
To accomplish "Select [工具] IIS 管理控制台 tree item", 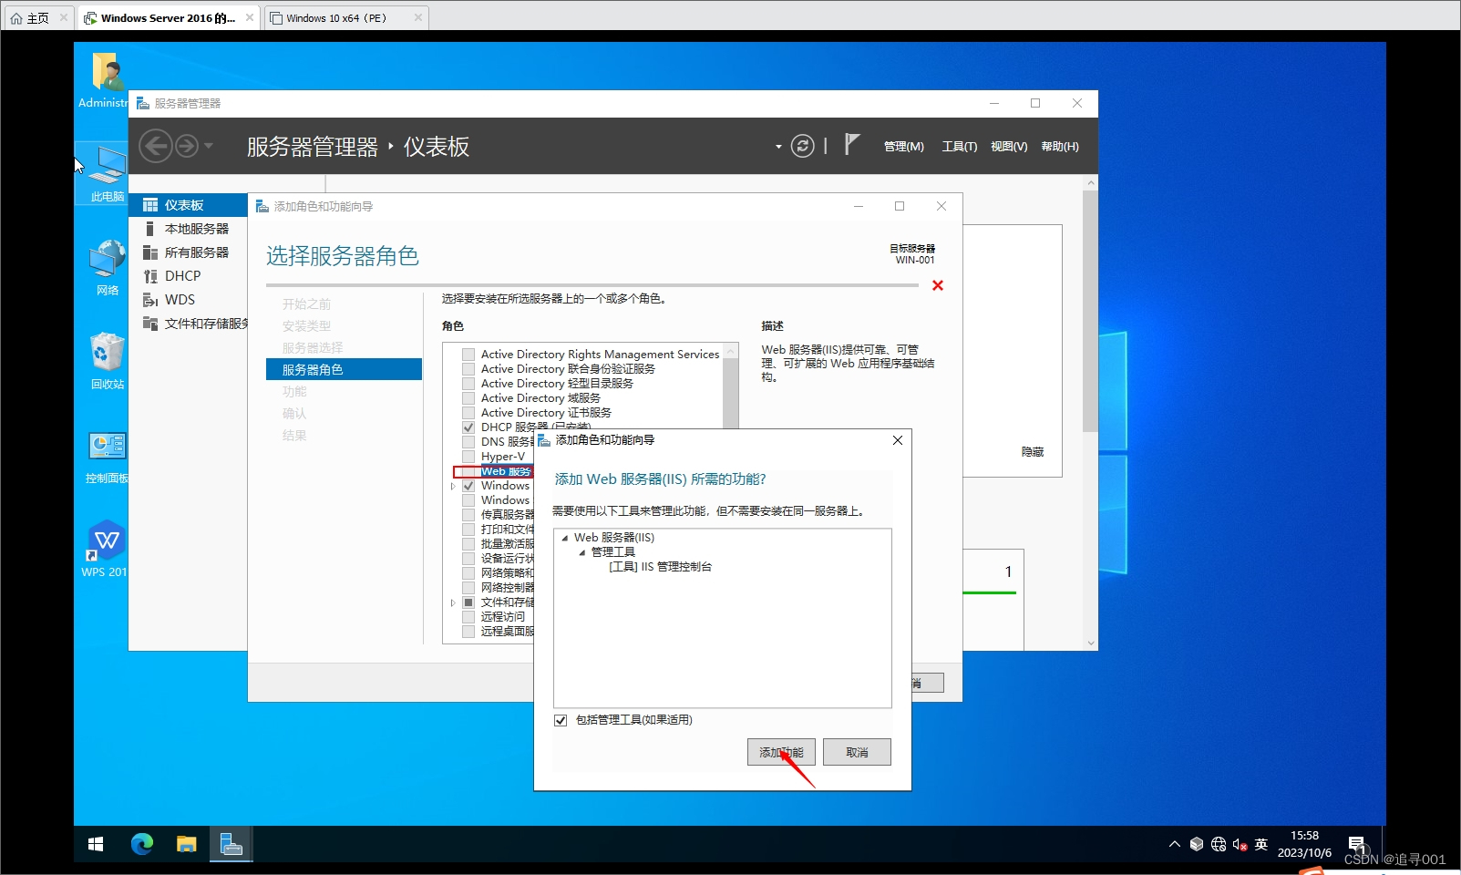I will (660, 567).
